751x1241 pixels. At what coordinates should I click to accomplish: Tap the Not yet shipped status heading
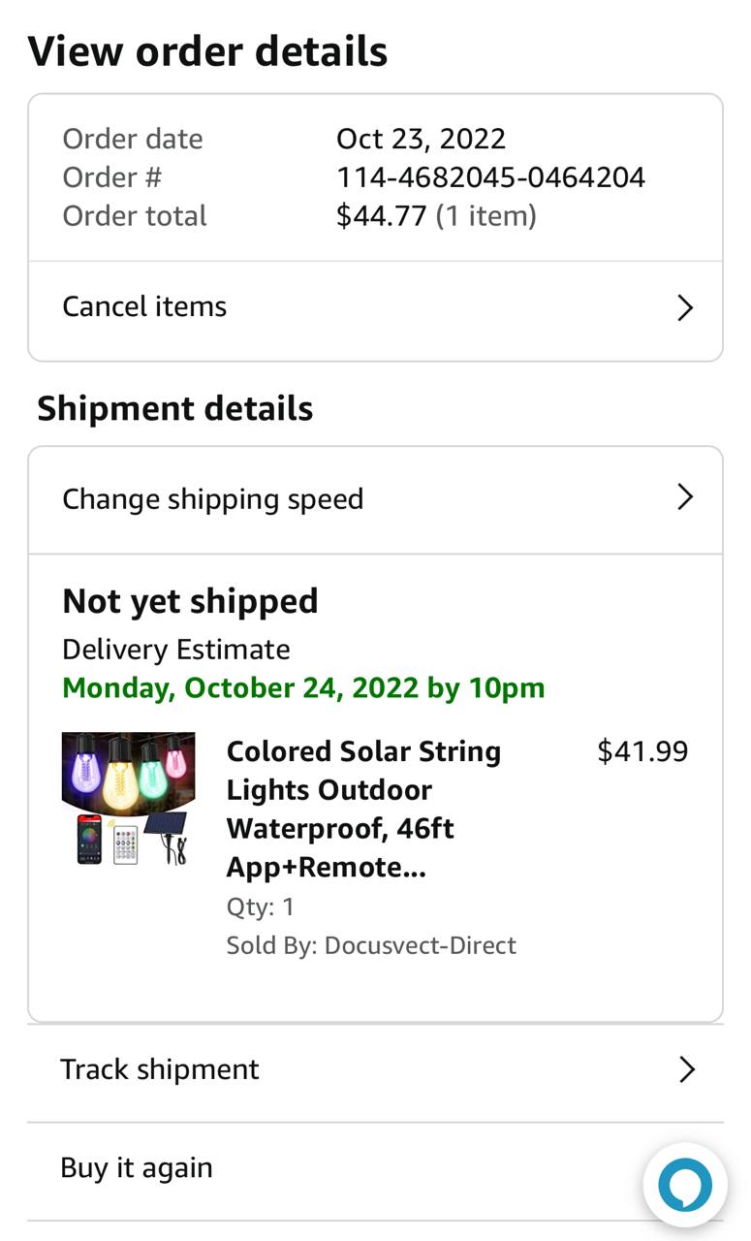click(190, 601)
